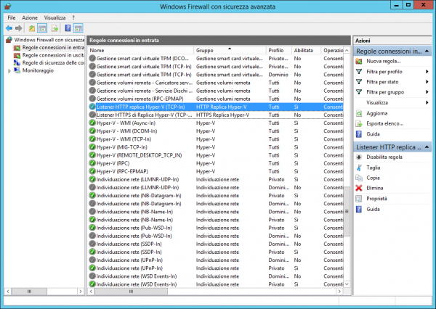Click the rules list horizontal scrollbar thumb
Viewport: 436px width, 309px height.
[x=131, y=292]
